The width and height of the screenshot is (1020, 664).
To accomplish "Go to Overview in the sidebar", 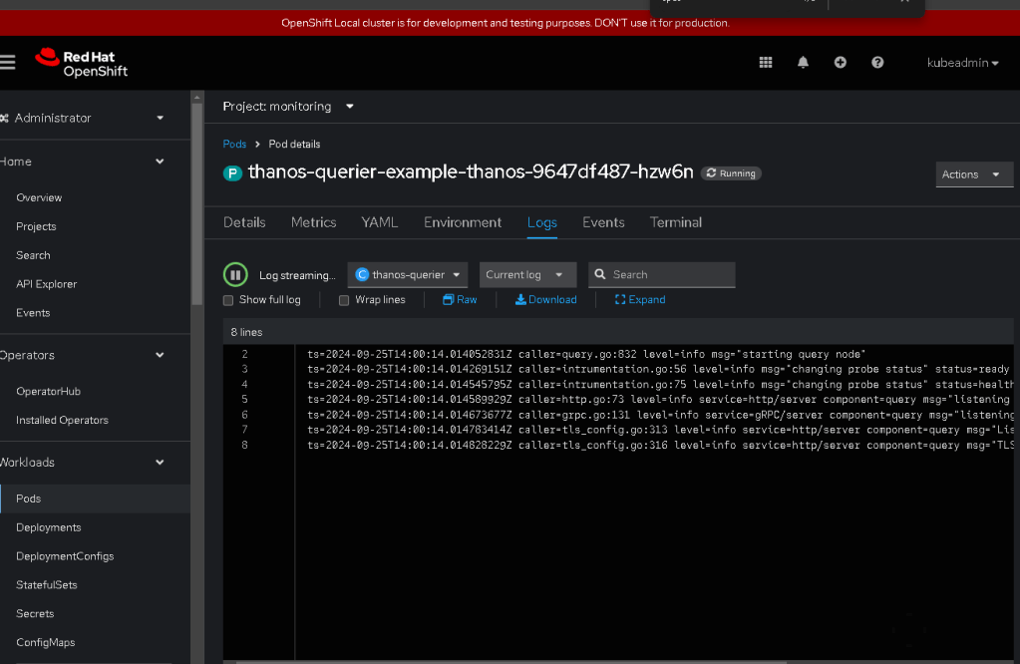I will (39, 197).
